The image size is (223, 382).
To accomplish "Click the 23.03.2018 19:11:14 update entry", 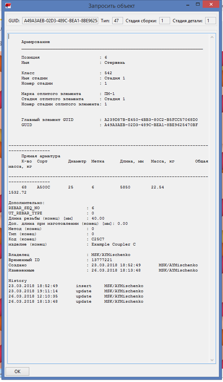I will coord(76,291).
